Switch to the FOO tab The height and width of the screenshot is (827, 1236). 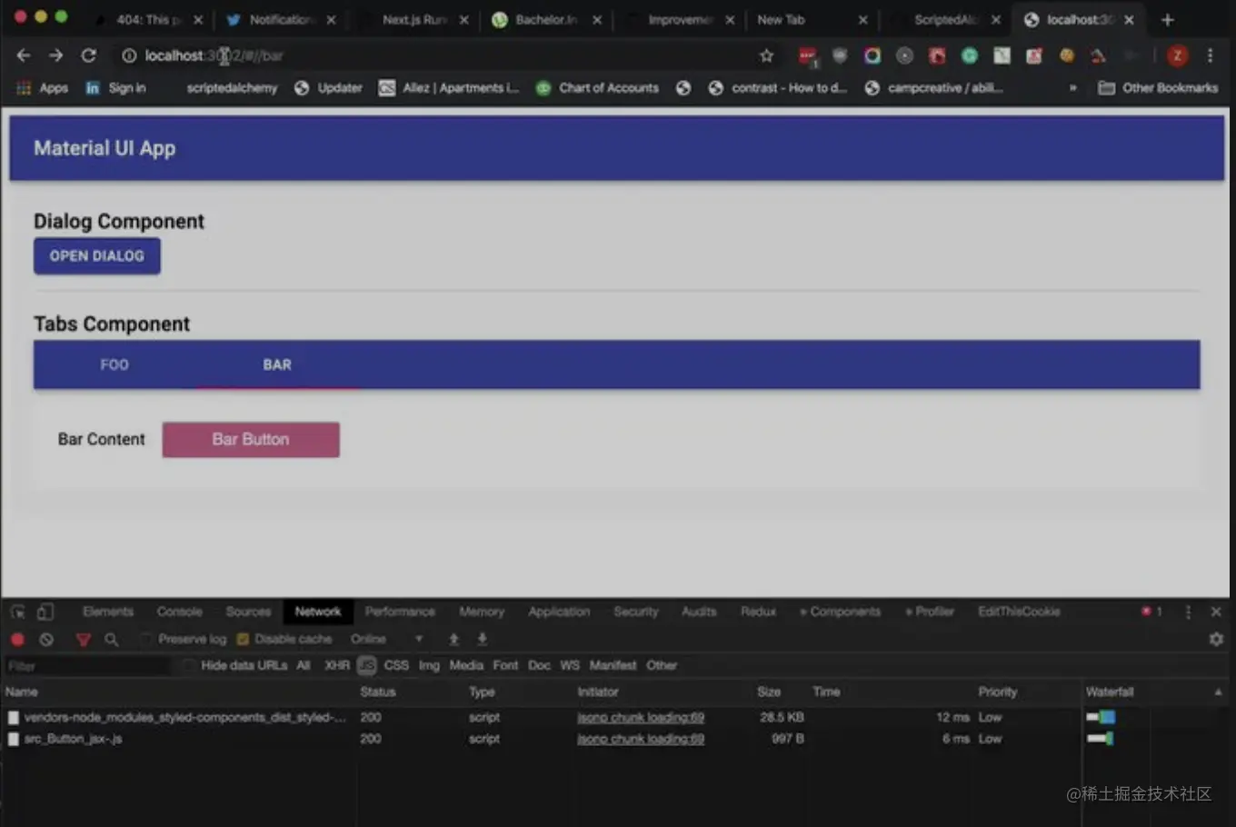click(115, 364)
